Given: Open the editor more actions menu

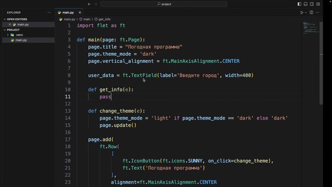Looking at the screenshot, I should tap(317, 12).
